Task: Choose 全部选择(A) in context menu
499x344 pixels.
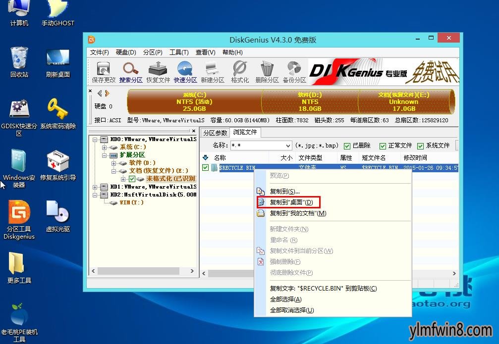Action: (x=333, y=299)
